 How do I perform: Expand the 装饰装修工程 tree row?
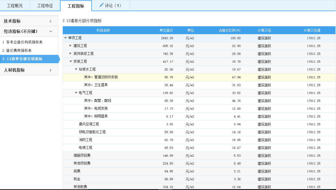[71, 53]
